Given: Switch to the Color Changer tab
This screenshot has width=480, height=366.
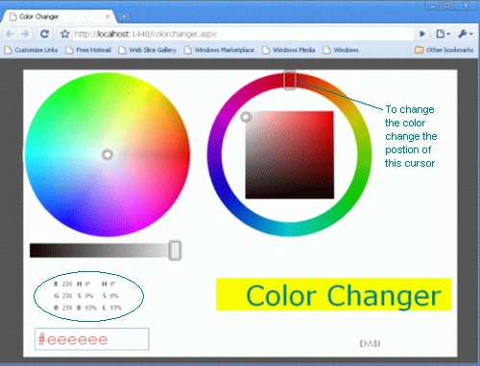Looking at the screenshot, I should tap(60, 16).
